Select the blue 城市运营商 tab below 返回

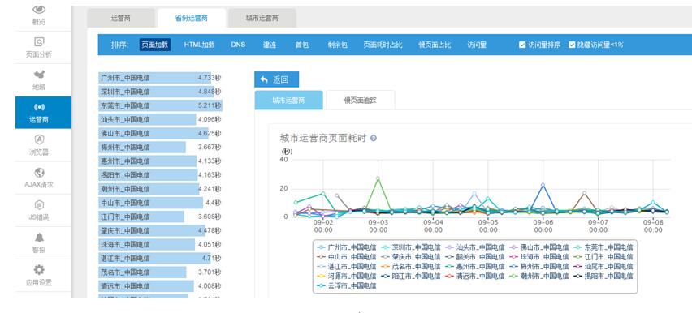tap(288, 101)
